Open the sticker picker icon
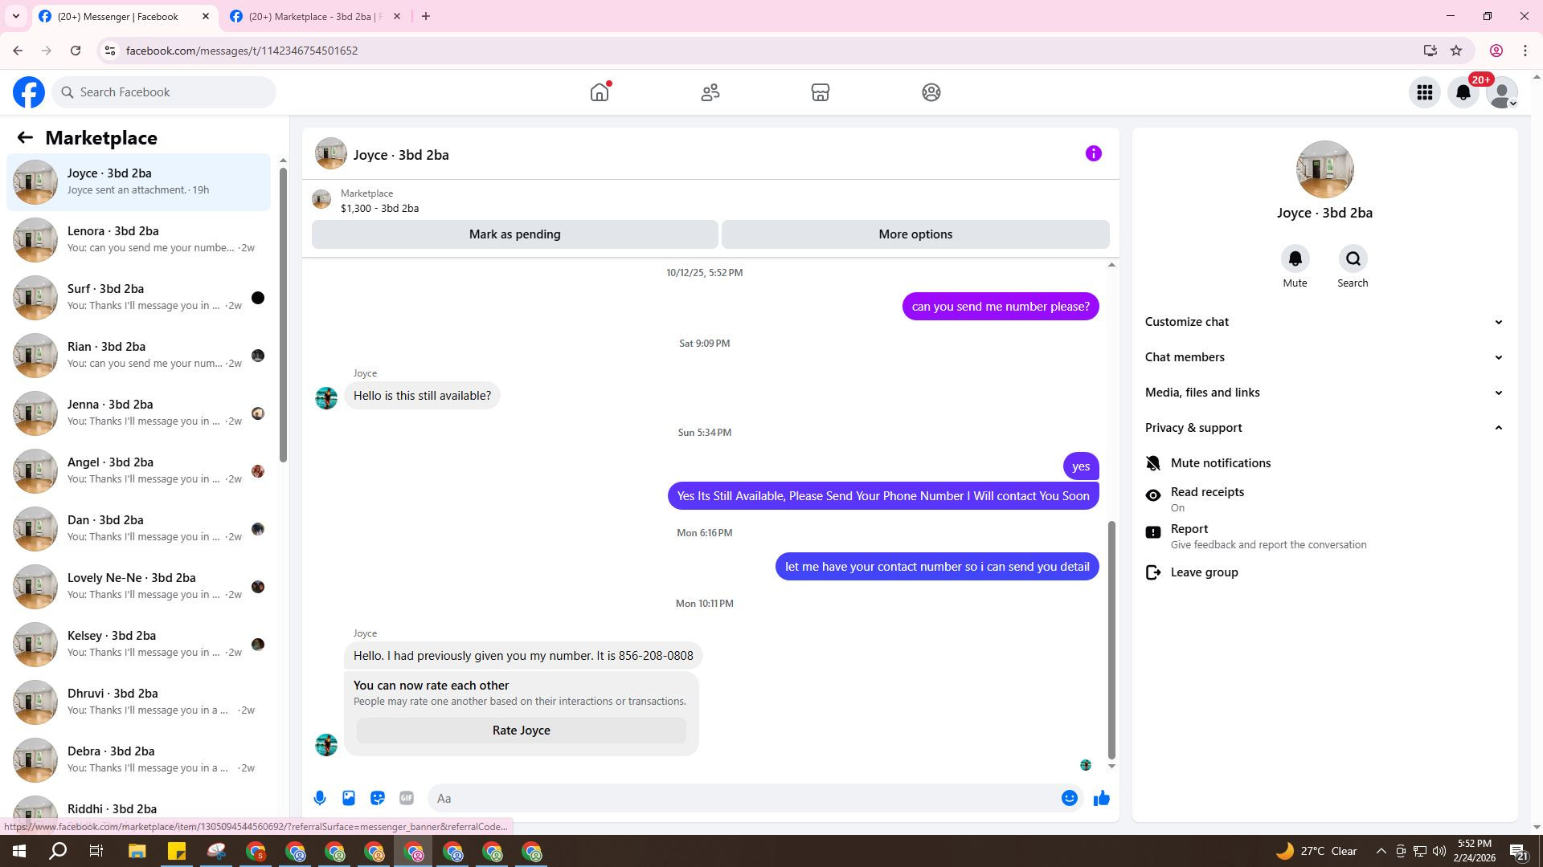 [378, 798]
